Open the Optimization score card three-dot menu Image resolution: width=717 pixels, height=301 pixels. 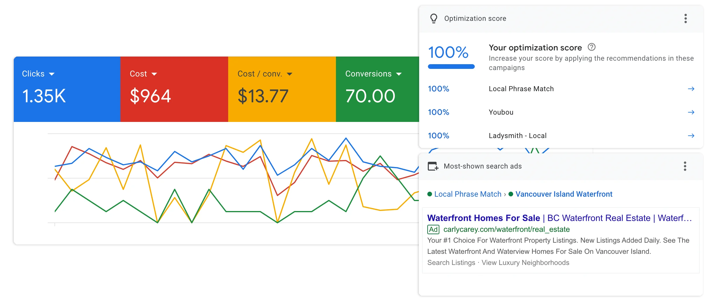685,18
